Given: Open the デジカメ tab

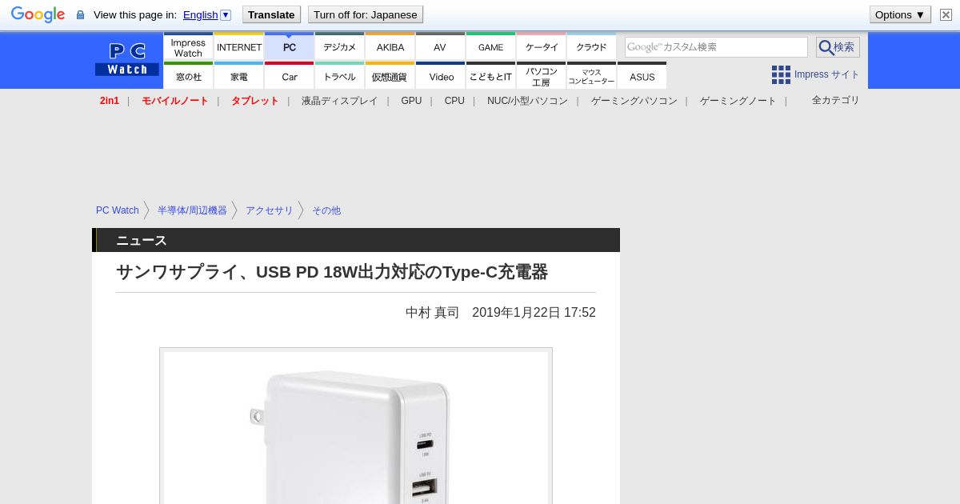Looking at the screenshot, I should click(x=339, y=47).
